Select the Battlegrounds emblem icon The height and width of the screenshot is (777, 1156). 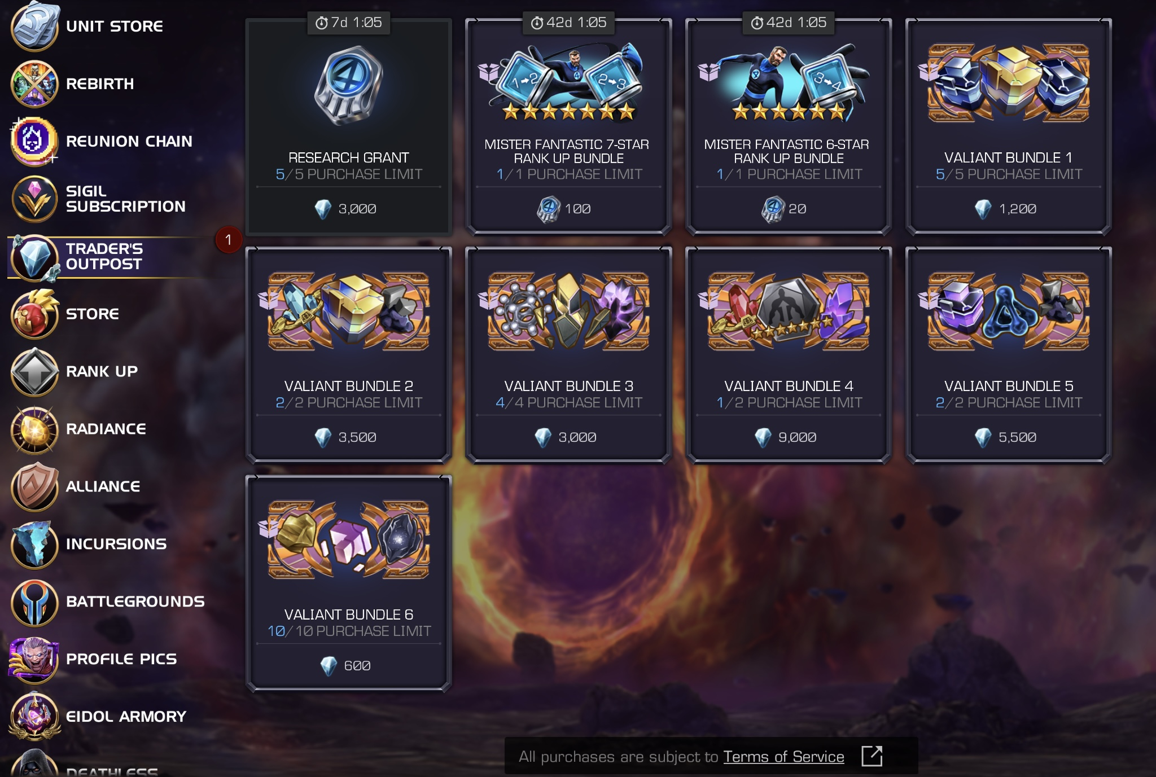pos(34,602)
